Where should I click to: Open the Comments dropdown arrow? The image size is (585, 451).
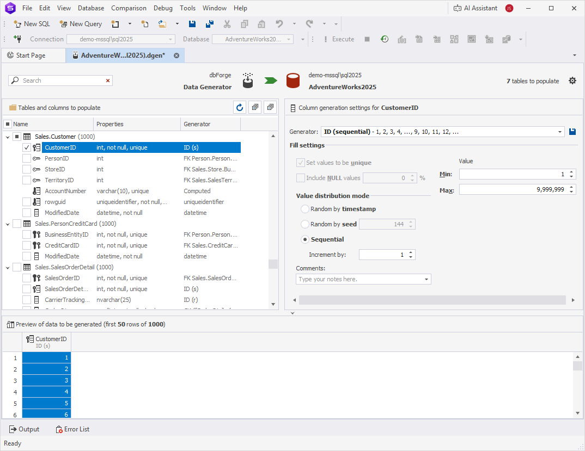pyautogui.click(x=426, y=279)
